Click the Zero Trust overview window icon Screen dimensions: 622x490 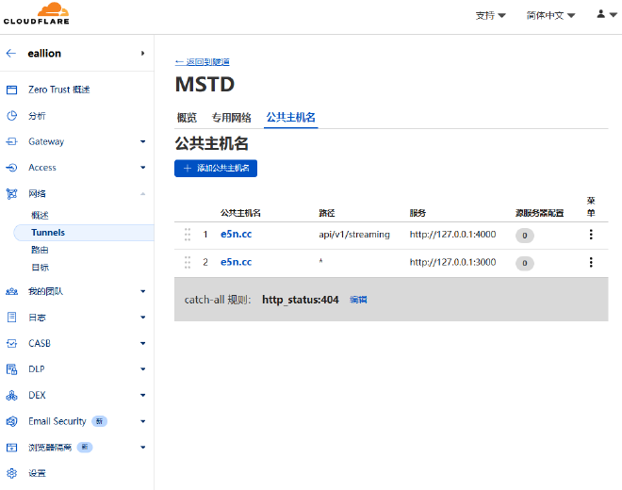(x=12, y=90)
